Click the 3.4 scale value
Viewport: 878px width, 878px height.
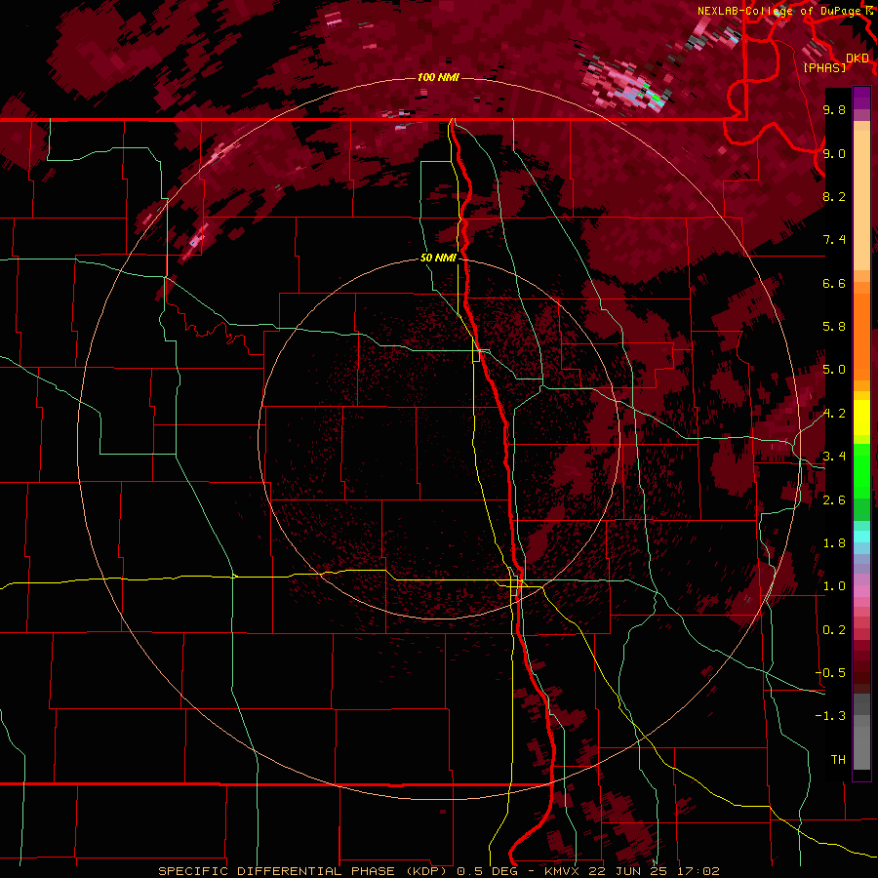pos(834,457)
